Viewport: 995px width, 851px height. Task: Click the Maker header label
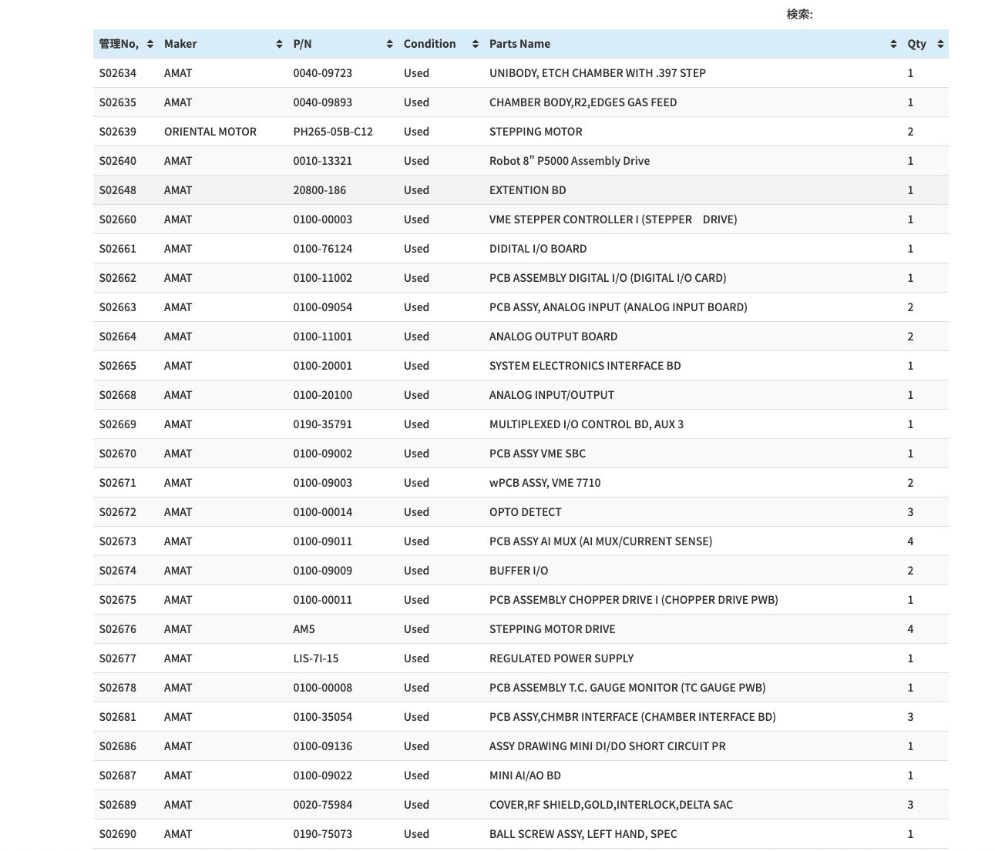pyautogui.click(x=180, y=44)
